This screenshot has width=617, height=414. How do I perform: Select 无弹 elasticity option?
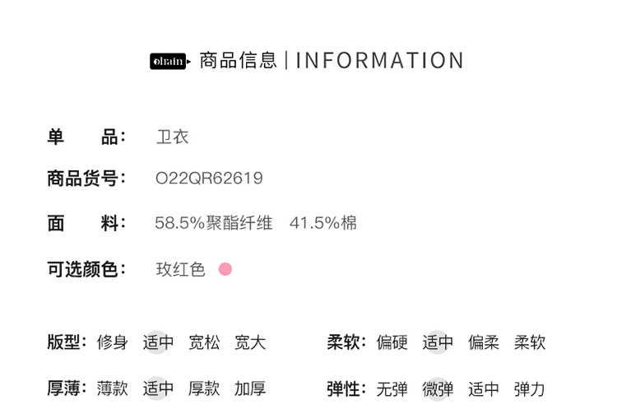pos(392,388)
